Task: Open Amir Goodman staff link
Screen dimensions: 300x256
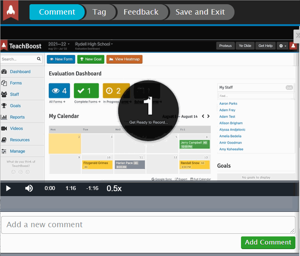Action: tap(231, 142)
